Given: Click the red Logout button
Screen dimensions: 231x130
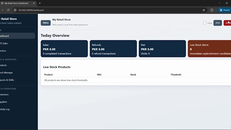Looking at the screenshot, I should [x=228, y=23].
